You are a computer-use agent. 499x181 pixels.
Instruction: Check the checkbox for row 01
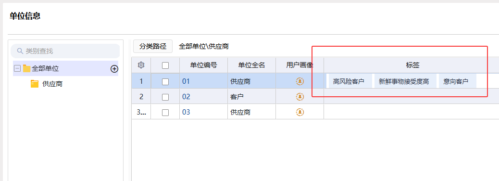tap(165, 81)
